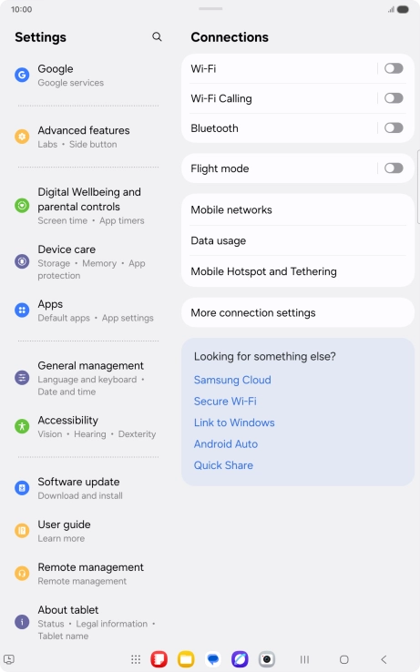Screen dimensions: 420x672
Task: Launch the camera app in the taskbar
Action: (x=266, y=659)
